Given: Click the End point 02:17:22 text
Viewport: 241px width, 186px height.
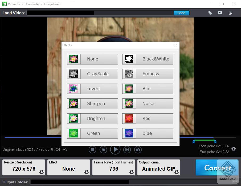Looking at the screenshot, I should [214, 152].
